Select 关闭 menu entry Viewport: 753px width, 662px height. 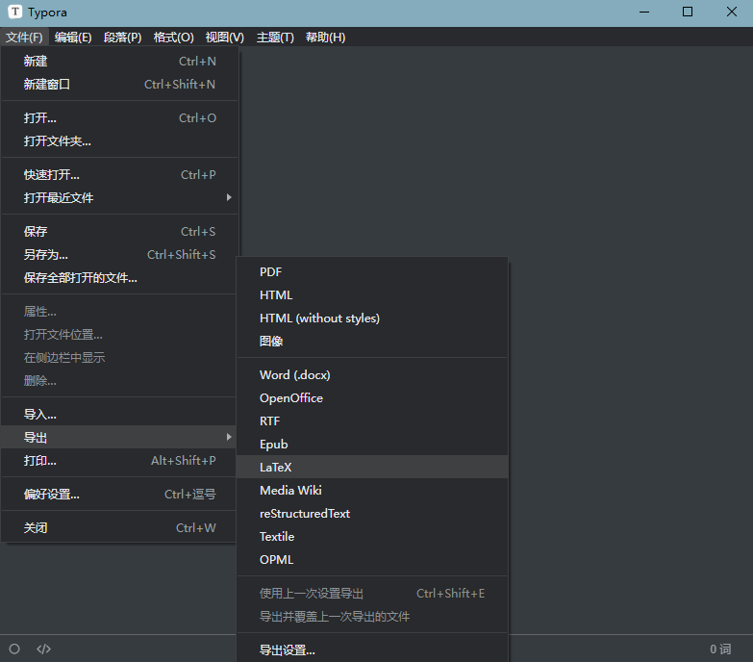click(119, 527)
